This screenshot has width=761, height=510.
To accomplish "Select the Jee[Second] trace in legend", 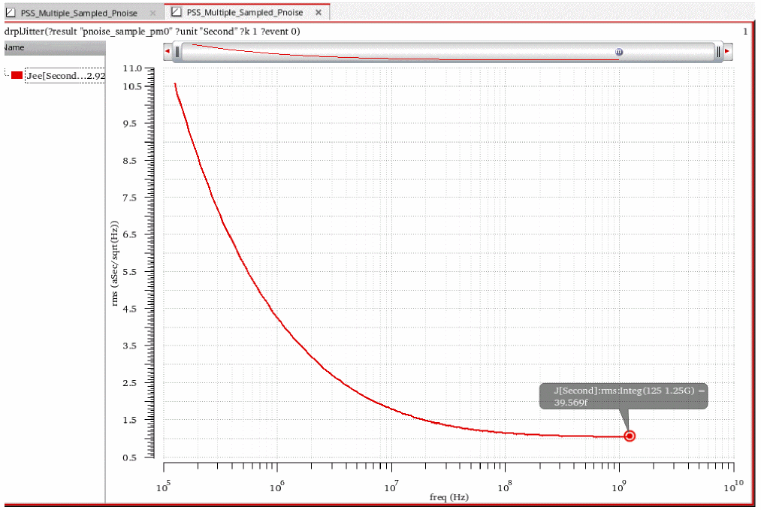I will pos(65,76).
